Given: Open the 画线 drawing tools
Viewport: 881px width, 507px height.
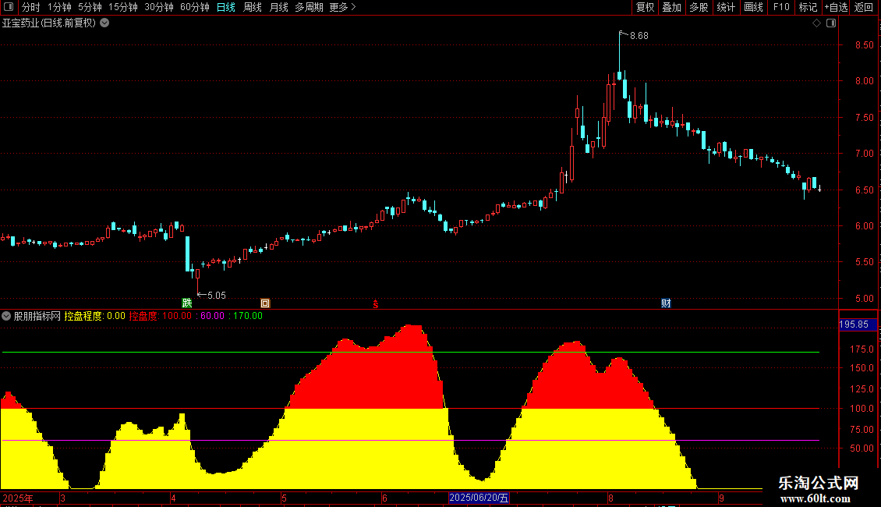Looking at the screenshot, I should click(753, 7).
